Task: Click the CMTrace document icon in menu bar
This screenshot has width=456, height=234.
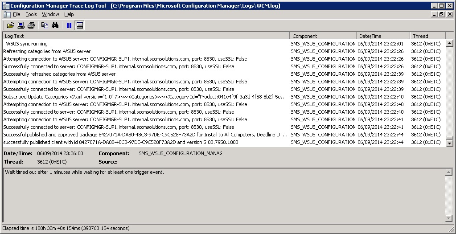Action: tap(6, 14)
